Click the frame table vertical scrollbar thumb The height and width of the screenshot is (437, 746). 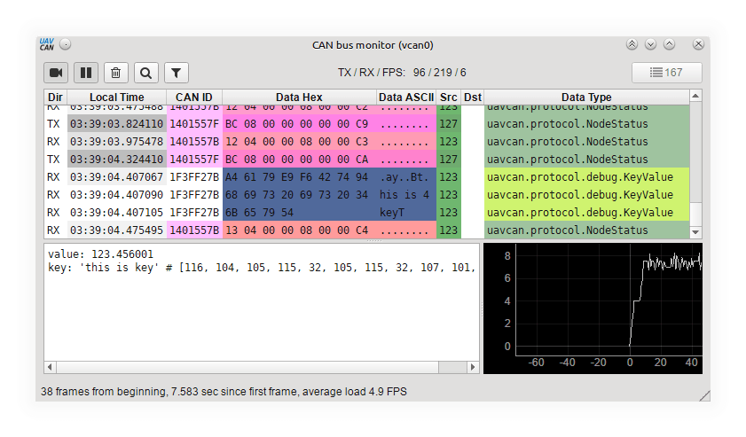coord(695,213)
